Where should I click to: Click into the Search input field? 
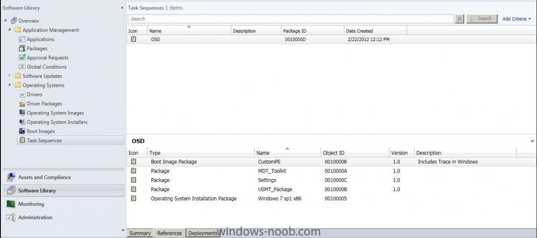291,19
